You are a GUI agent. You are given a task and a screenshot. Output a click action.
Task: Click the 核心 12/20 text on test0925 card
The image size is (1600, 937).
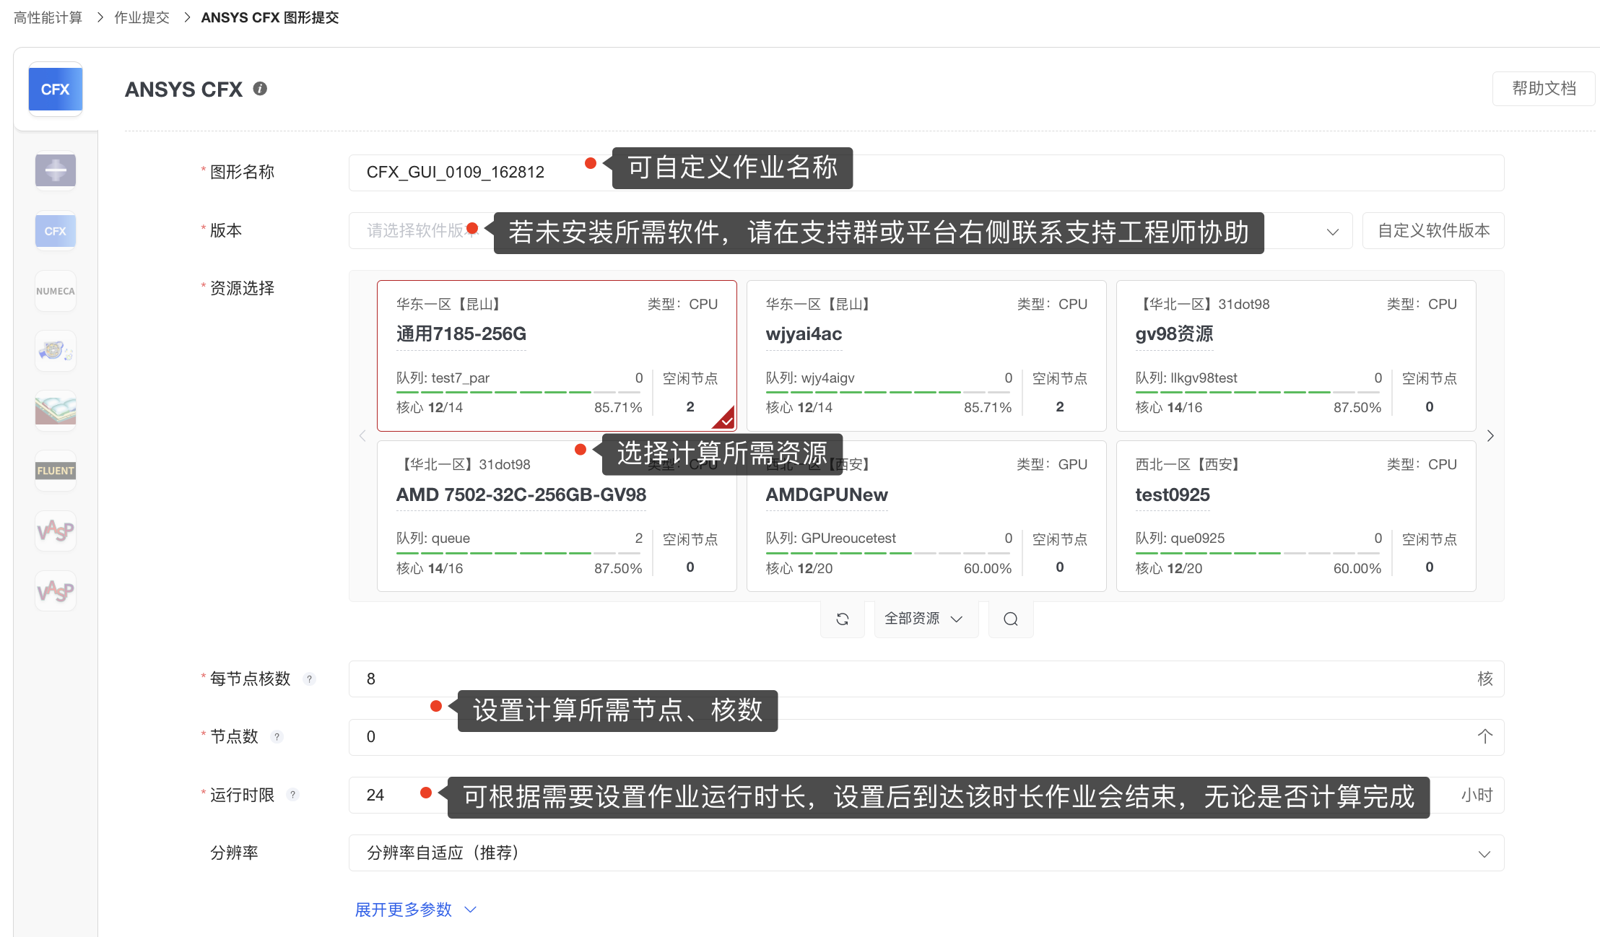tap(1169, 568)
